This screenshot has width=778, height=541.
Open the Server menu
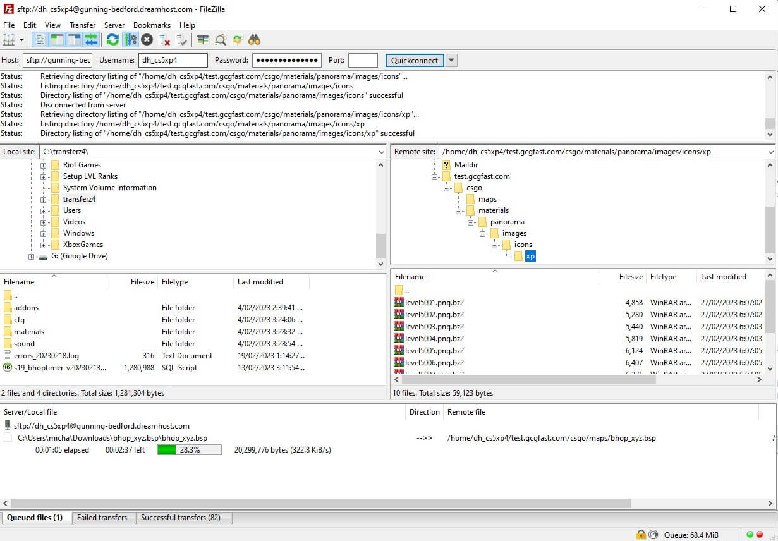[x=114, y=25]
